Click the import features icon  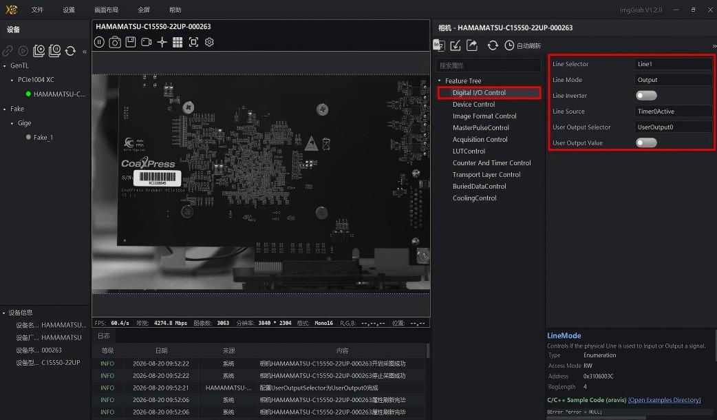click(456, 45)
